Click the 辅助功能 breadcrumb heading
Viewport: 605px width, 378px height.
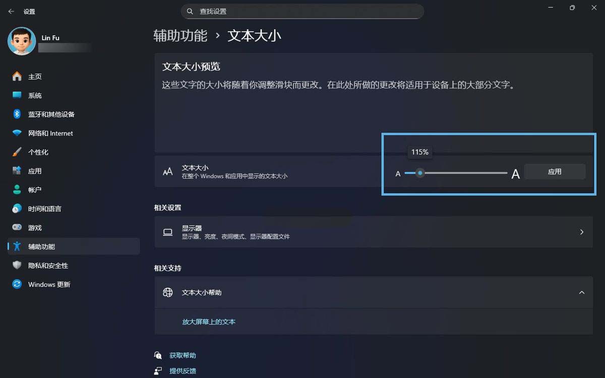[x=180, y=36]
